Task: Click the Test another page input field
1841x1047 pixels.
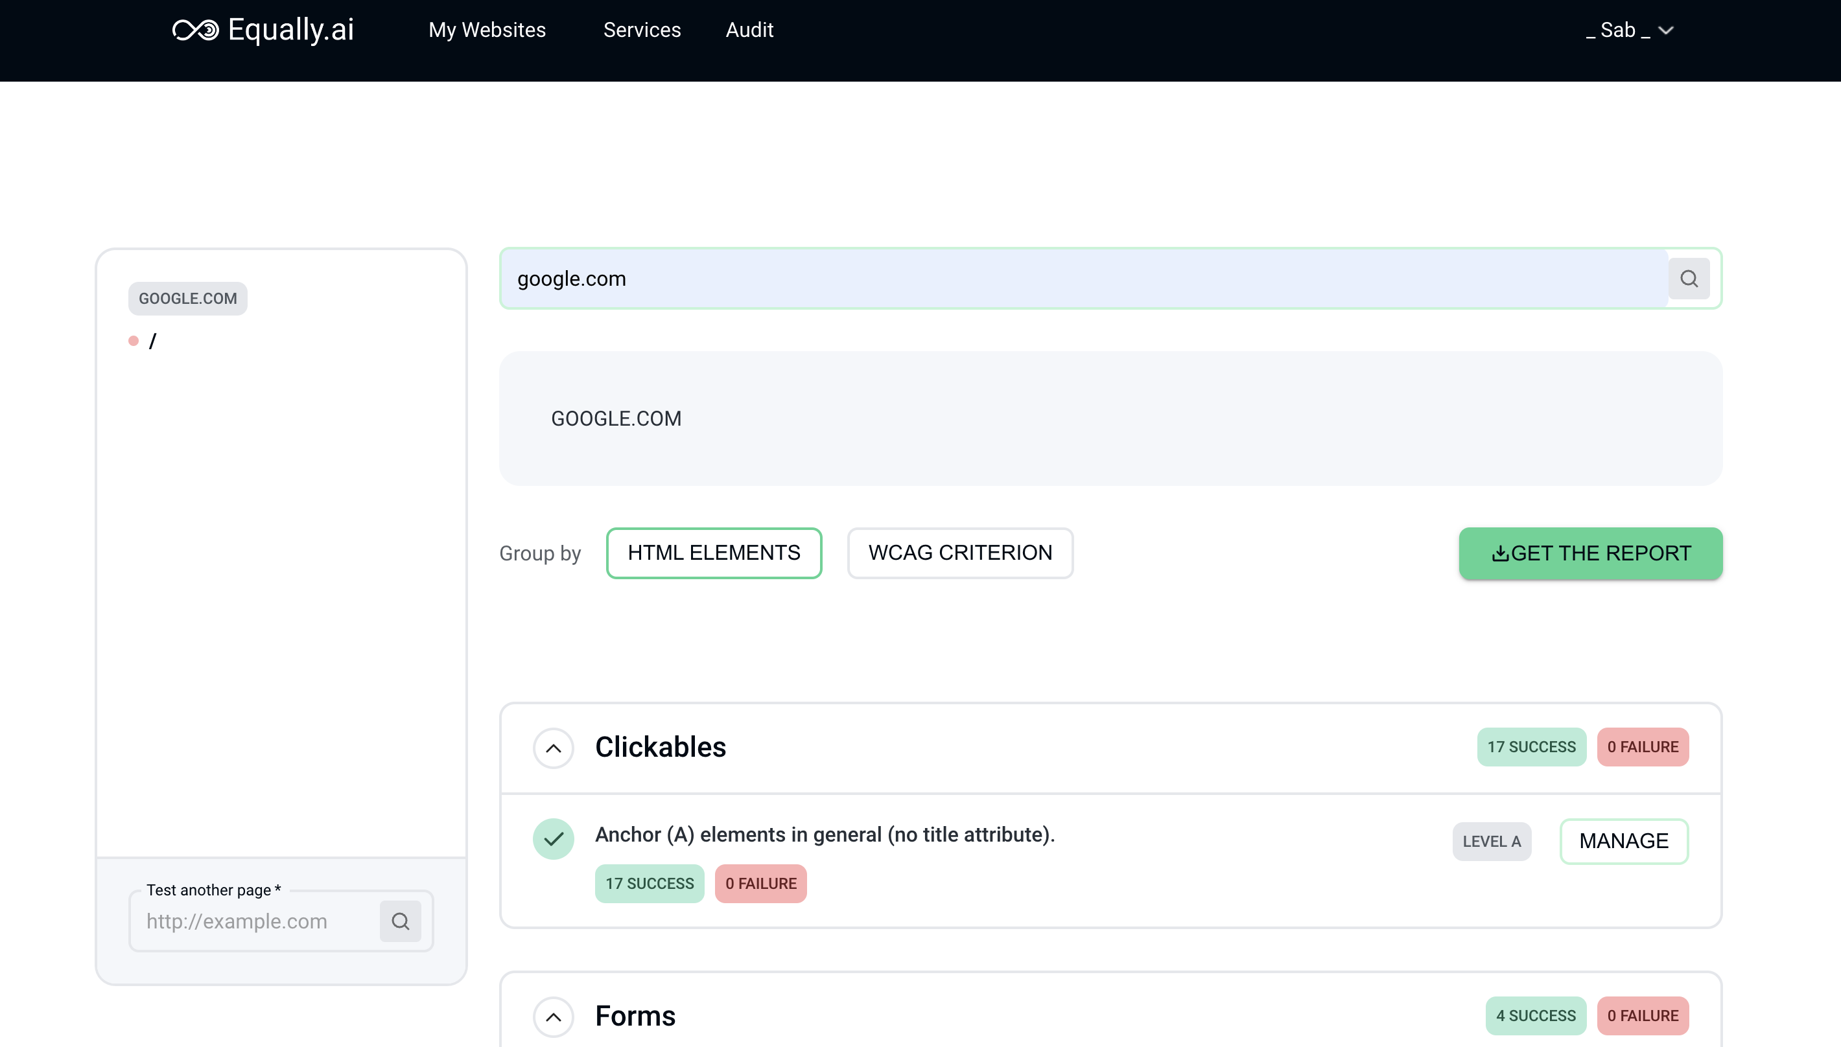Action: click(x=261, y=921)
